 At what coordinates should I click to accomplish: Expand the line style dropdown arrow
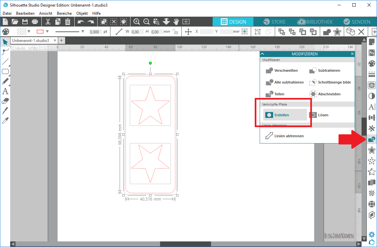tap(83, 32)
